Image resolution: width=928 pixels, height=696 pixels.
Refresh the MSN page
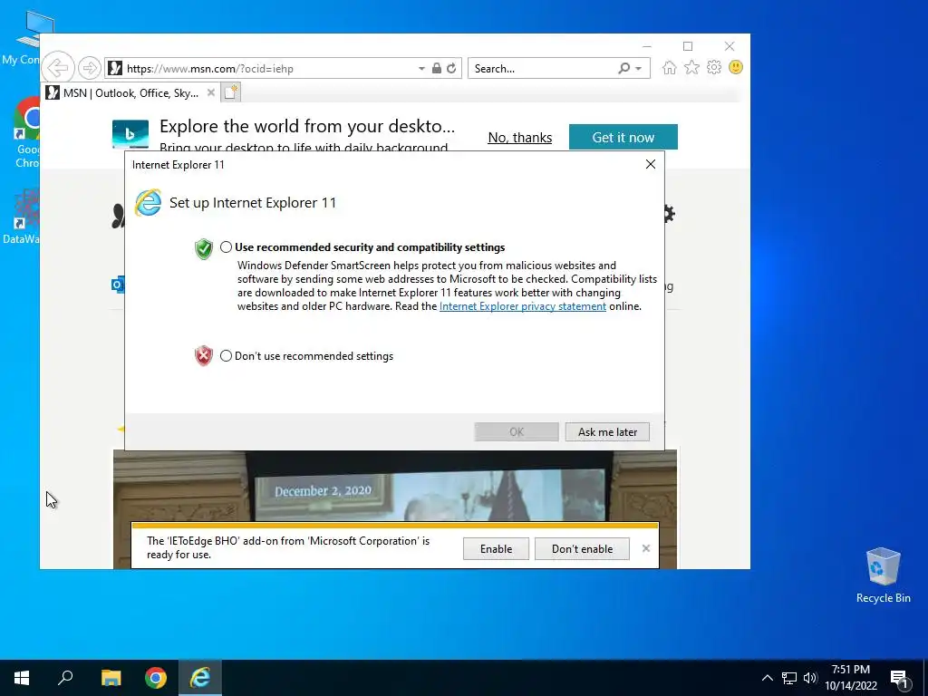click(x=451, y=68)
